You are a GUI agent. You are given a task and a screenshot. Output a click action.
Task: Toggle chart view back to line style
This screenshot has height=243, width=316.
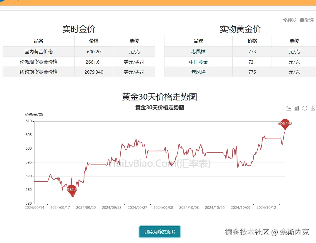(289, 108)
